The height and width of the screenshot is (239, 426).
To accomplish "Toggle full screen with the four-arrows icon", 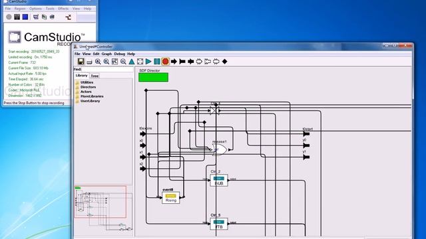I will tap(140, 62).
